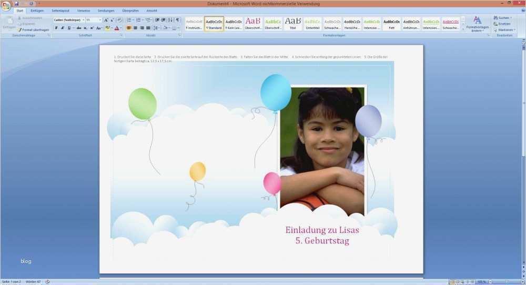526x285 pixels.
Task: Increase font size with grow button
Action: point(106,20)
